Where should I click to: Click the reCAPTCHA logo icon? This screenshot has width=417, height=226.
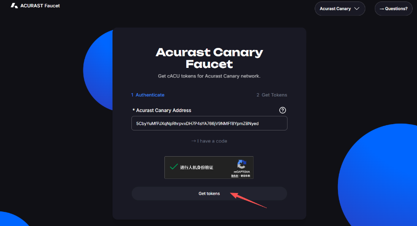242,164
